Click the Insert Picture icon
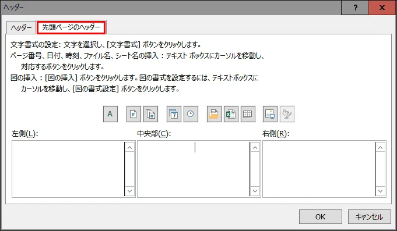Viewport: 397px width, 231px height. click(x=270, y=114)
